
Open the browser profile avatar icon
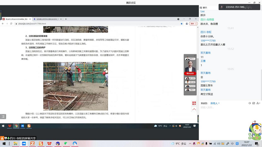pos(187,24)
